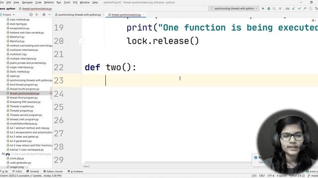The width and height of the screenshot is (318, 178).
Task: Hide the Project tool window
Action: pos(49,14)
